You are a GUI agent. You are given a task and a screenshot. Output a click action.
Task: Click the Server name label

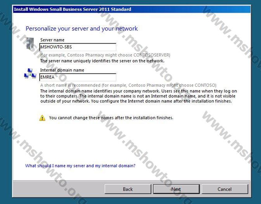pyautogui.click(x=52, y=40)
